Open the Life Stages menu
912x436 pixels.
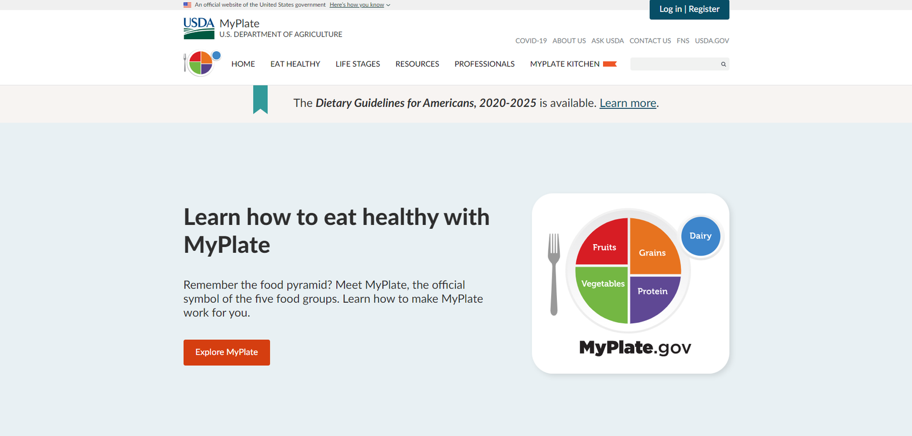tap(357, 64)
